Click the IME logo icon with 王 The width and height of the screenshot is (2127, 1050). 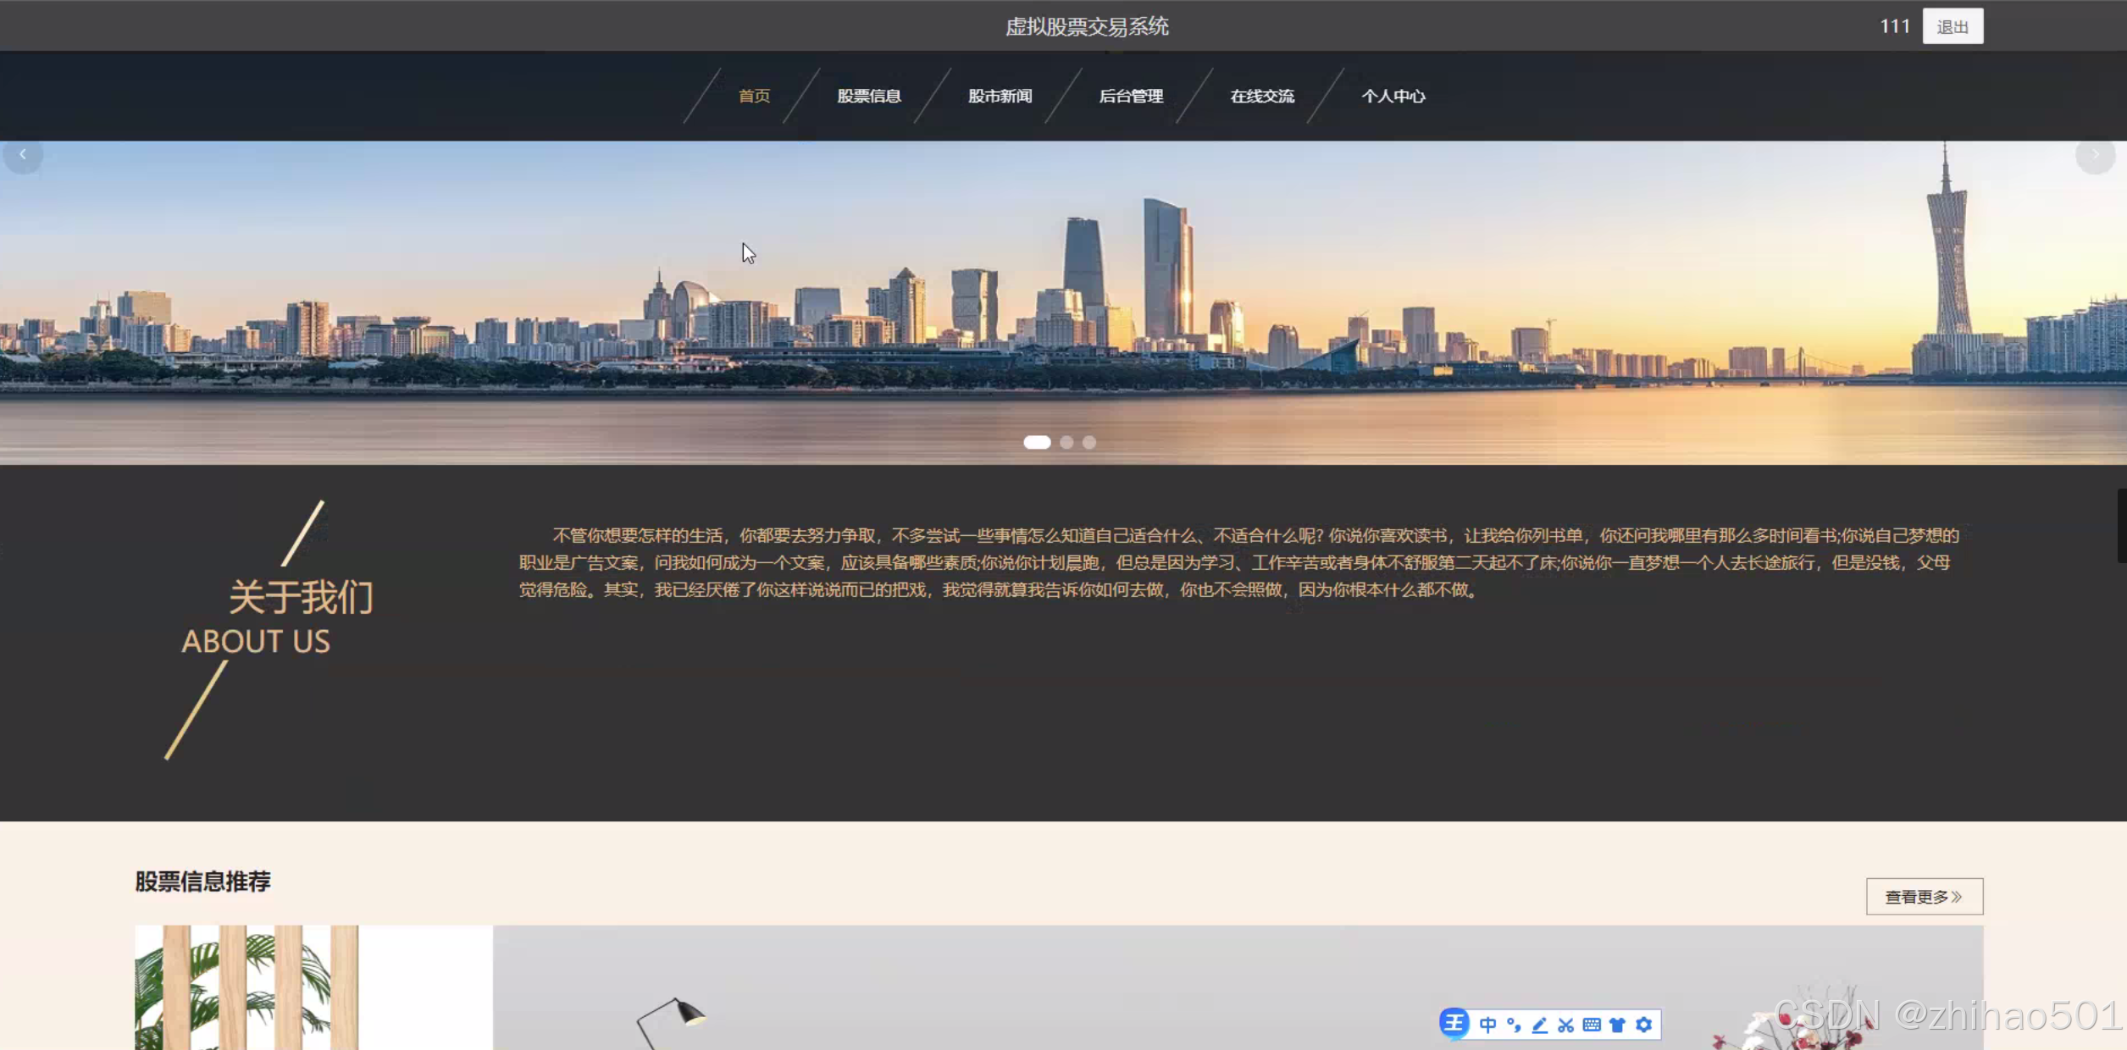click(1454, 1024)
